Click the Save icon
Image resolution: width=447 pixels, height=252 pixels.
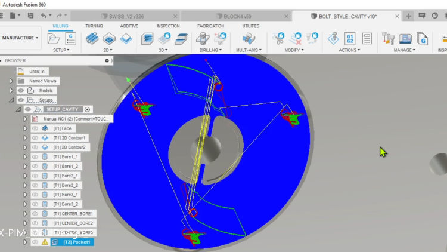tap(30, 16)
